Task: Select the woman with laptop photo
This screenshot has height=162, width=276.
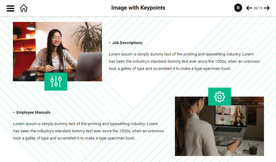Action: [57, 51]
